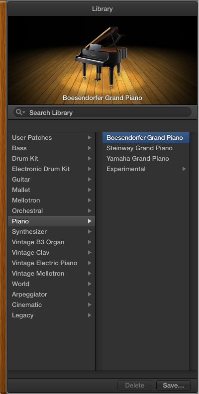Expand the Drum Kit arrow
This screenshot has width=199, height=394.
click(90, 159)
